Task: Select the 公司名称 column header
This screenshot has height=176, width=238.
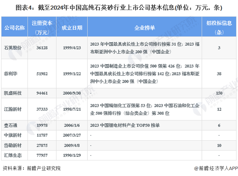Action: click(x=15, y=27)
